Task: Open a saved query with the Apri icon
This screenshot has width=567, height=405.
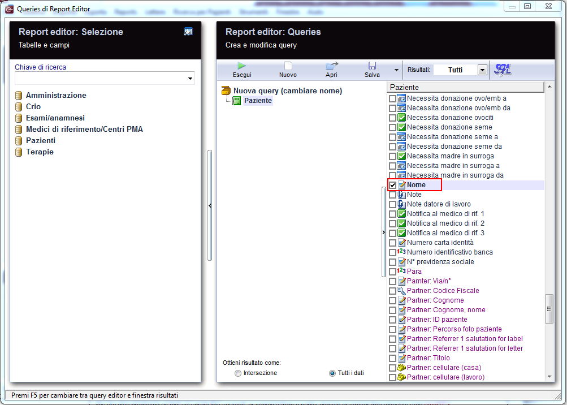Action: coord(332,66)
